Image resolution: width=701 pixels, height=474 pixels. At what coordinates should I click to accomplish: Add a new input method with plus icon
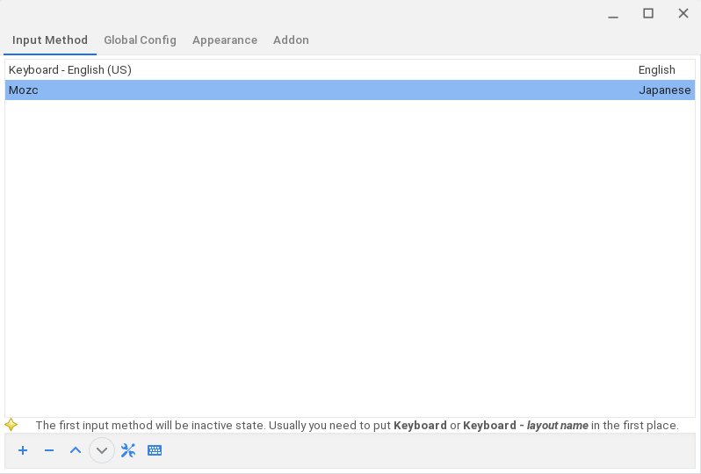point(23,450)
